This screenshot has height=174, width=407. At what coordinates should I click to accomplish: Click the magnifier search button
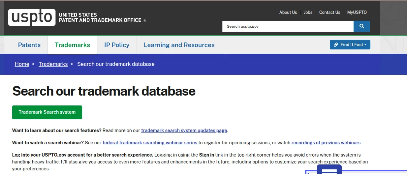pos(362,26)
